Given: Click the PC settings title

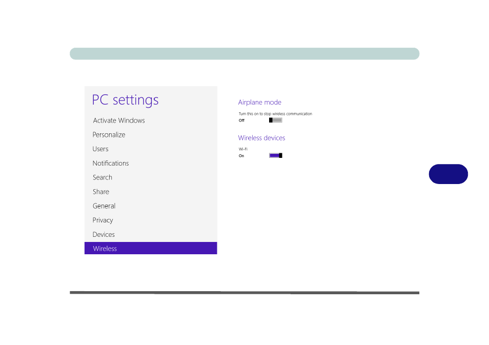Looking at the screenshot, I should [x=125, y=100].
